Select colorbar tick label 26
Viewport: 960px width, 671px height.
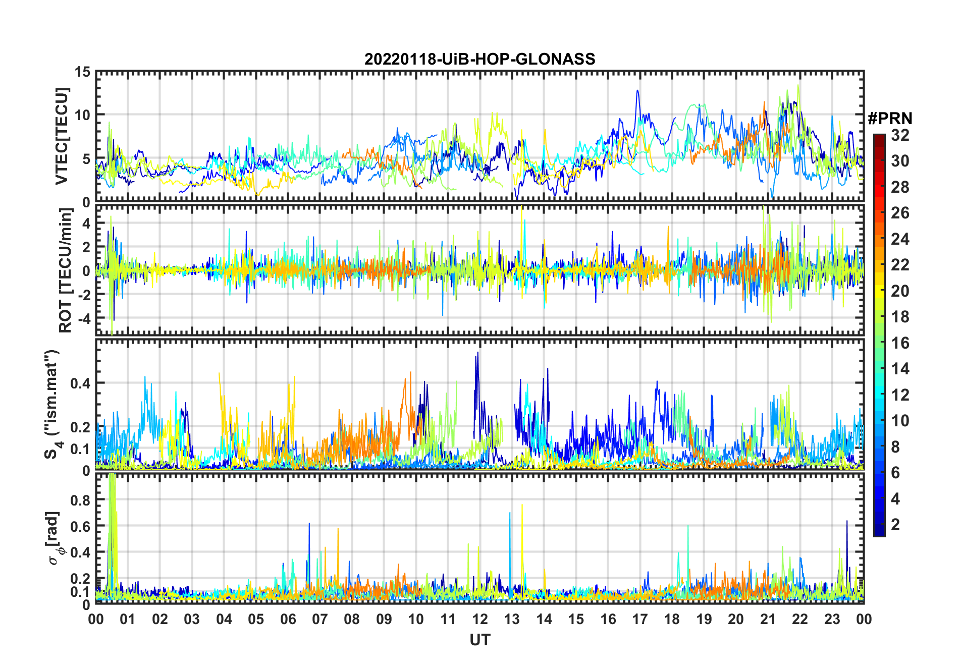point(900,213)
